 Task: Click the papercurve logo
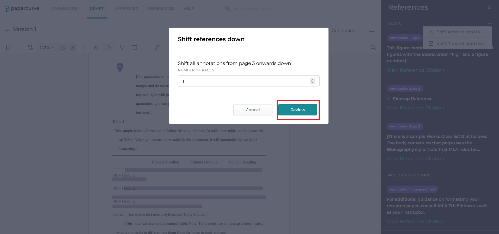(x=22, y=8)
